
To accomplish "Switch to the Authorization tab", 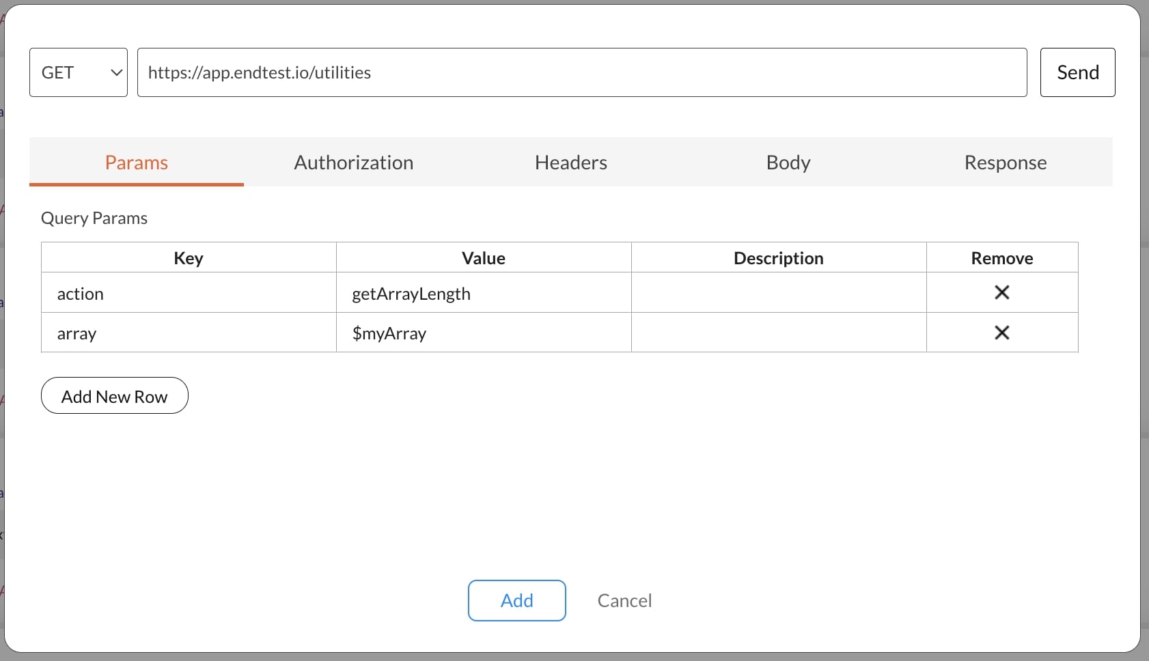I will pyautogui.click(x=353, y=163).
